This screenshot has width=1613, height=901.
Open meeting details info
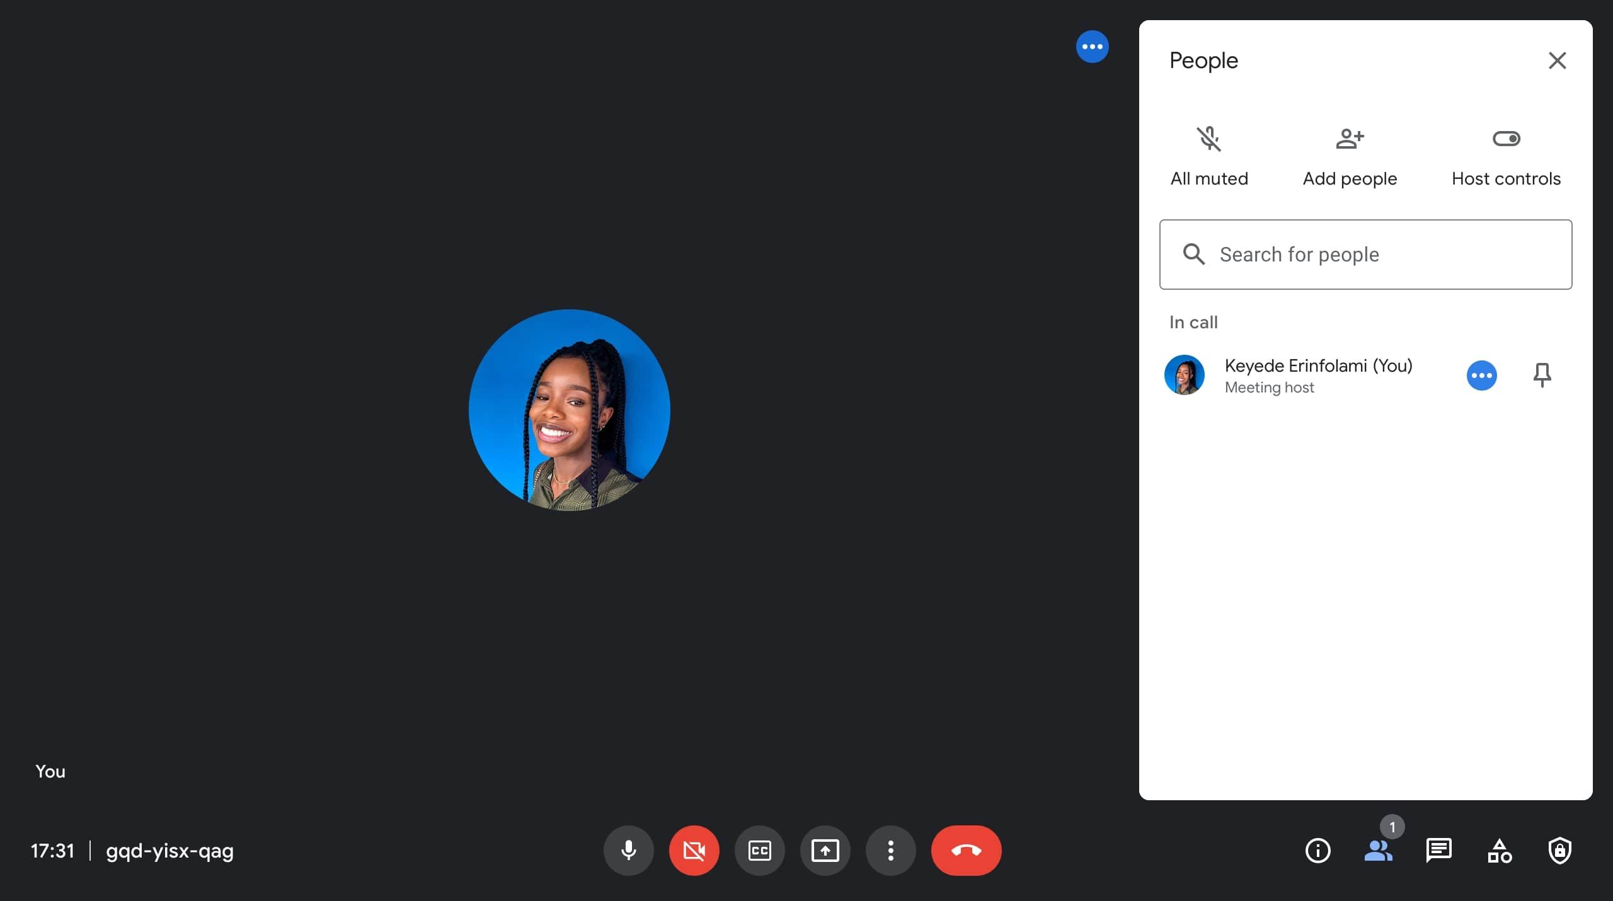(x=1318, y=851)
